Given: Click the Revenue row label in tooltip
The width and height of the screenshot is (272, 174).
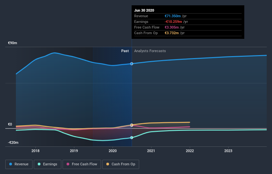Looking at the screenshot, I should click(141, 16).
